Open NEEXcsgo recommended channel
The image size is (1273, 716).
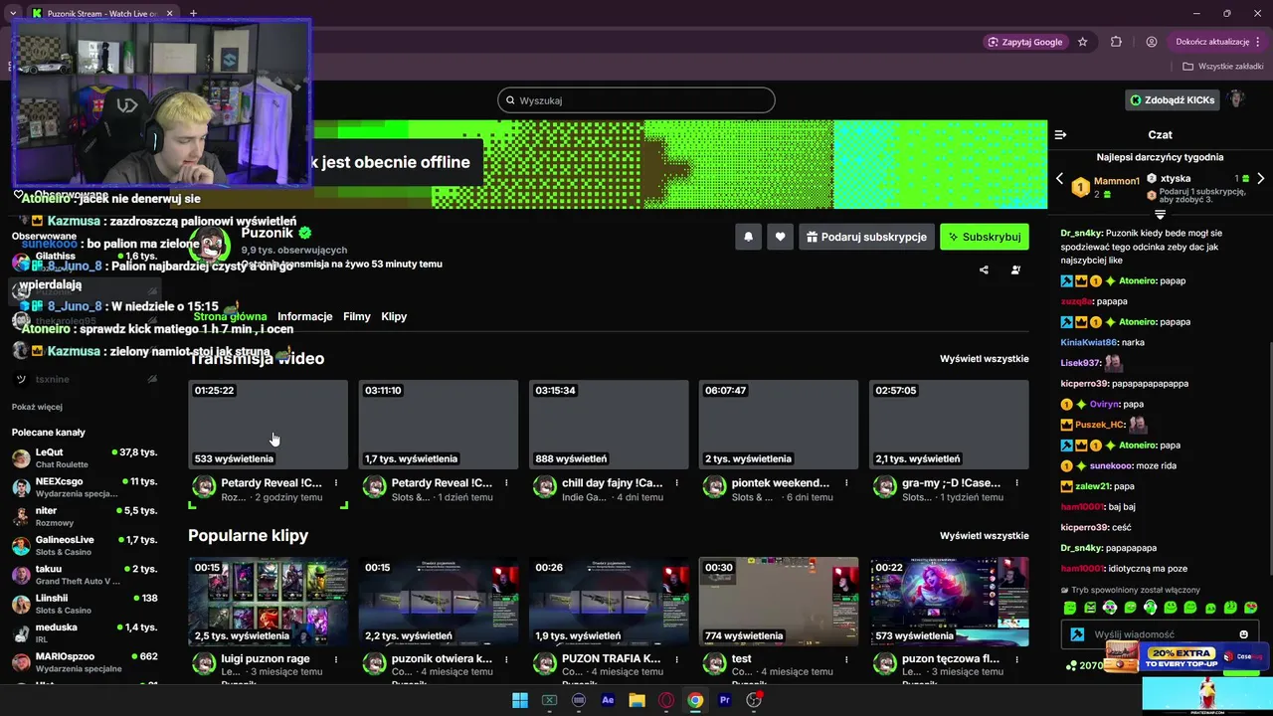tap(85, 487)
